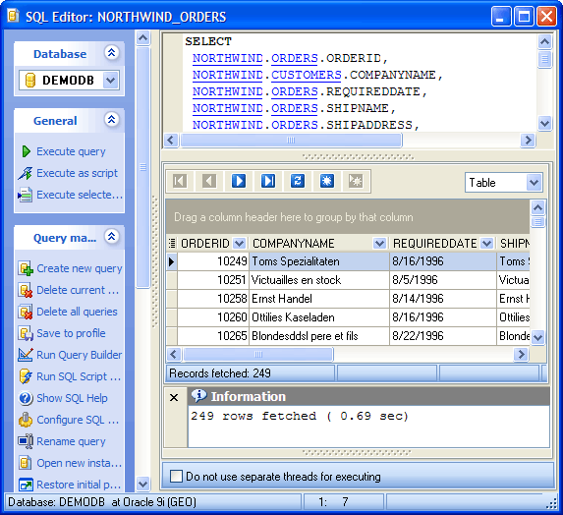The height and width of the screenshot is (515, 563).
Task: Click the Delete all queries icon
Action: 26,312
